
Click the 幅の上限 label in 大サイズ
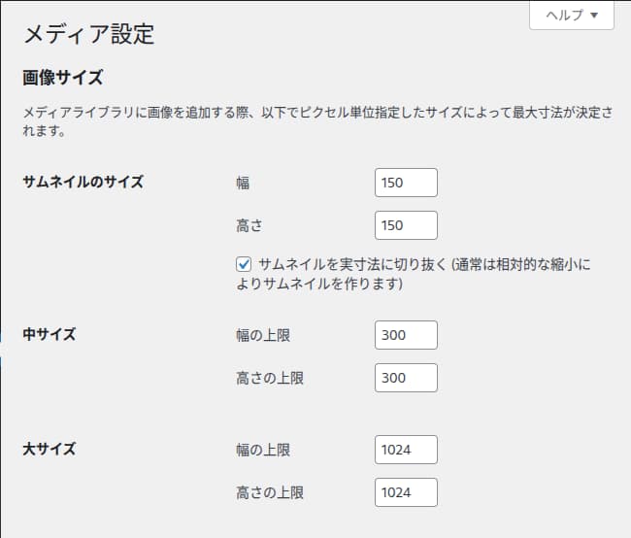263,450
